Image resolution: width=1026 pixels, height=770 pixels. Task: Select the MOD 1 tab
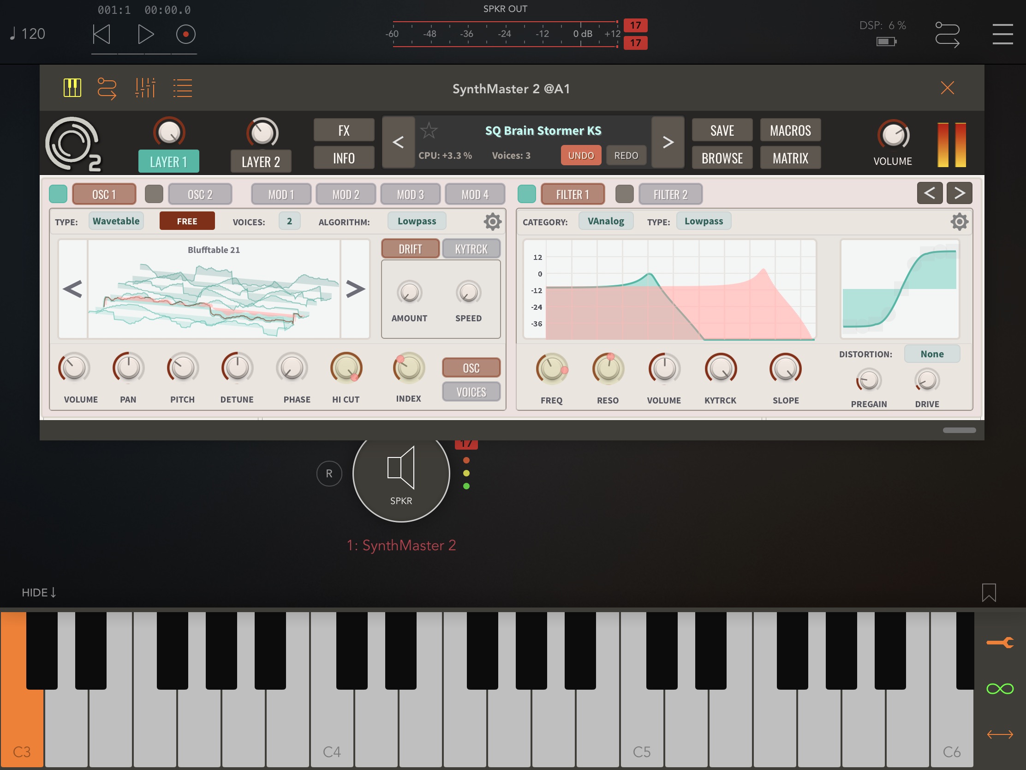pos(281,194)
